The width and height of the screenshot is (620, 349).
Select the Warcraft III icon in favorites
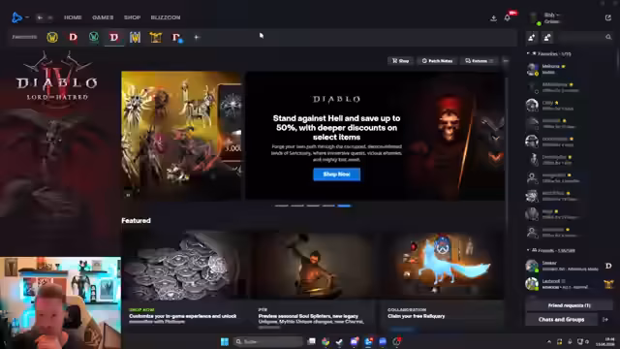[x=135, y=37]
